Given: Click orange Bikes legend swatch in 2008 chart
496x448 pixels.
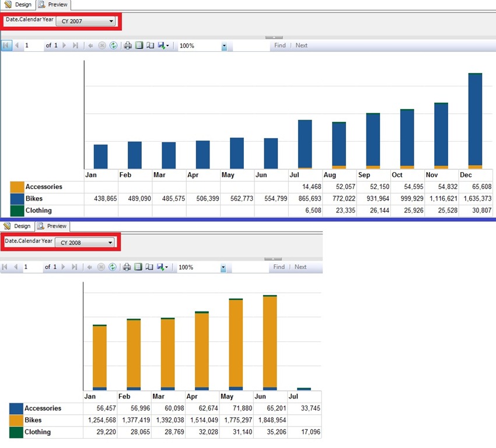Looking at the screenshot, I should coord(16,421).
